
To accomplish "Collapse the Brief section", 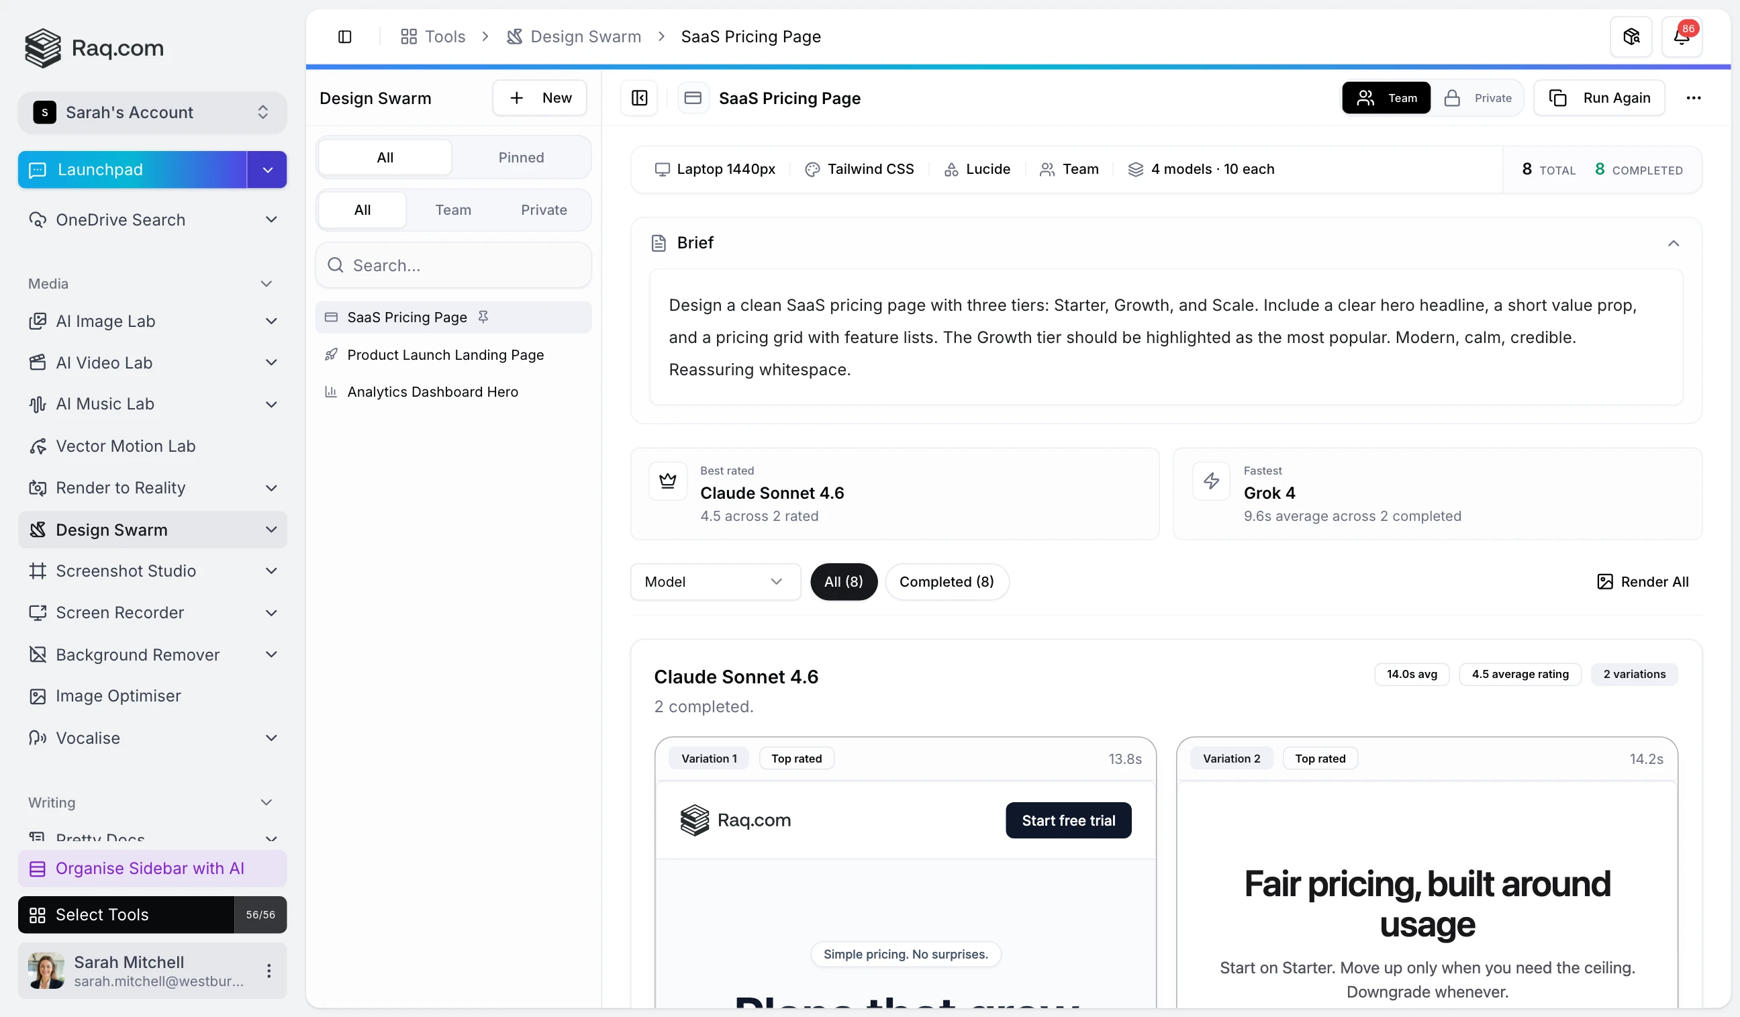I will [1674, 242].
